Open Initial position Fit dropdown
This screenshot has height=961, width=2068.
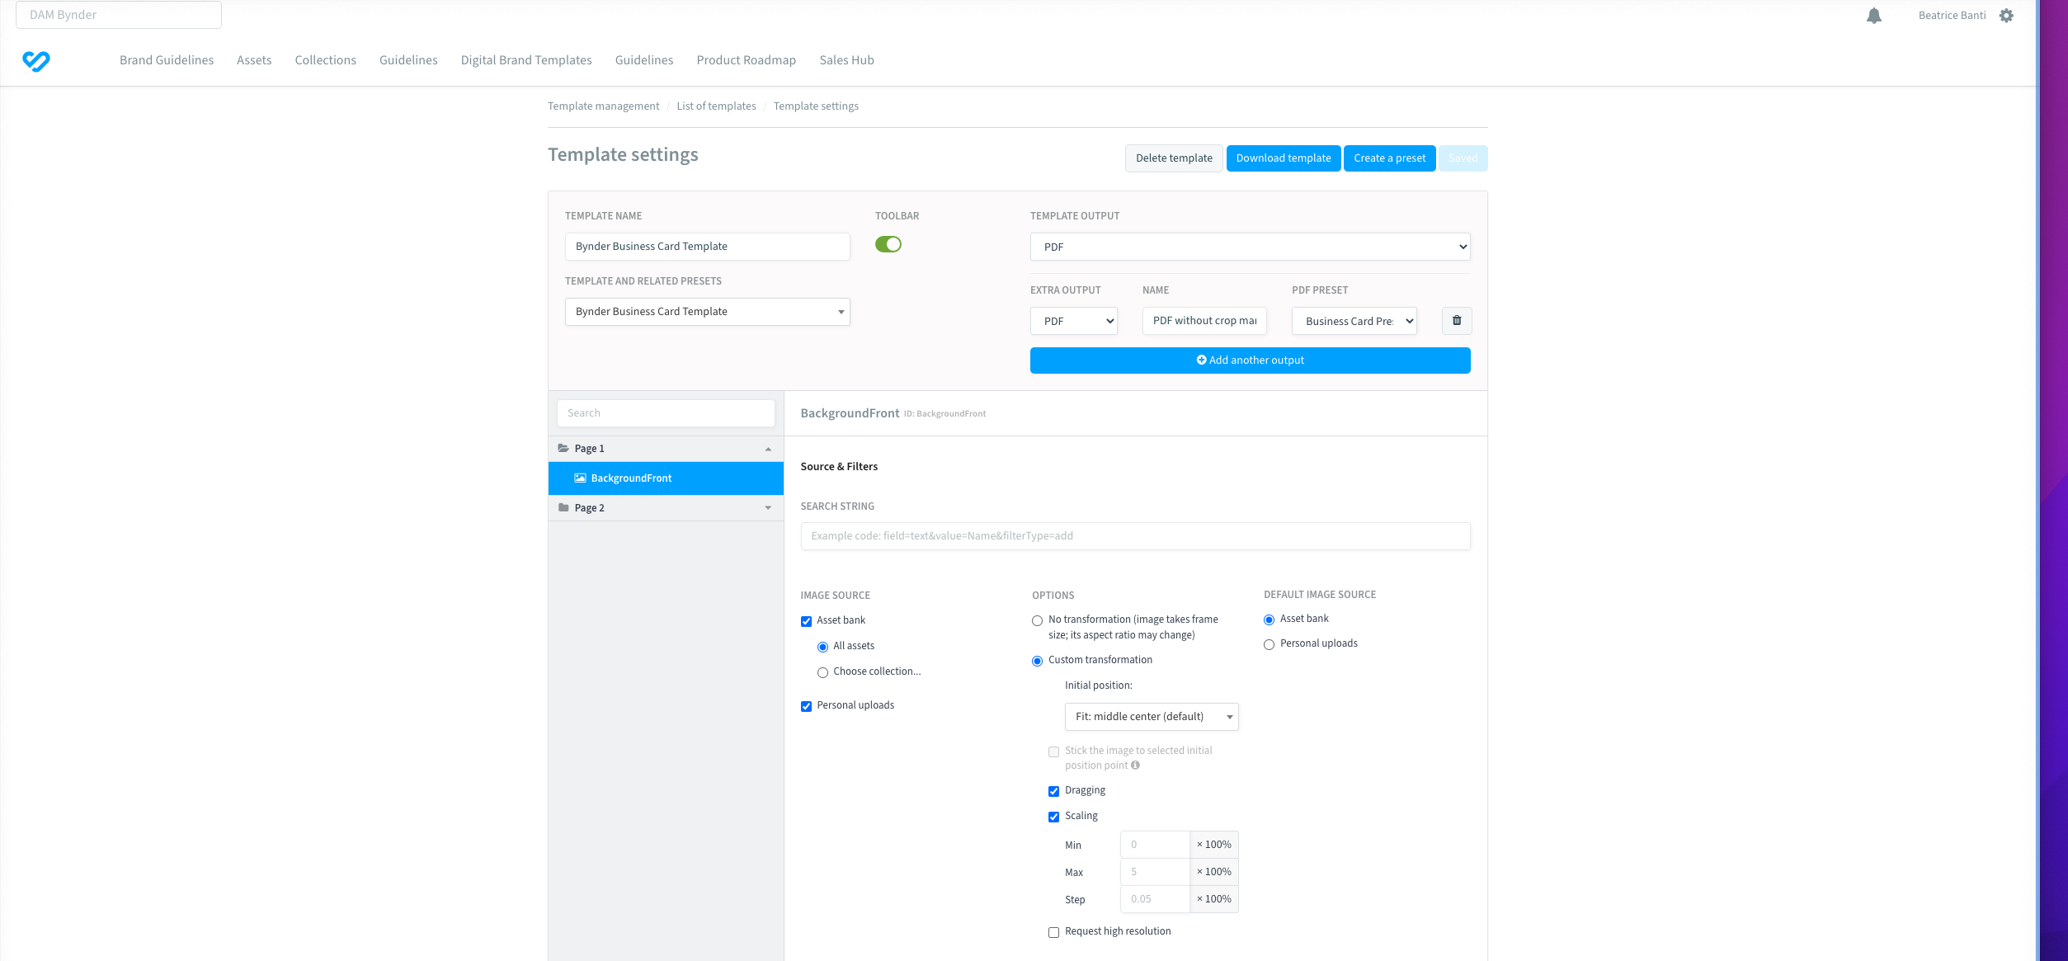(x=1152, y=717)
